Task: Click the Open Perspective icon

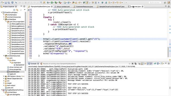Action: click(x=165, y=3)
